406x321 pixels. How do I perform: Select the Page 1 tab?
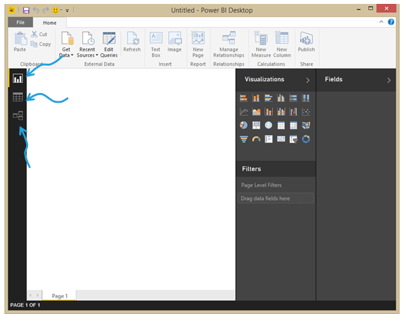tap(60, 296)
